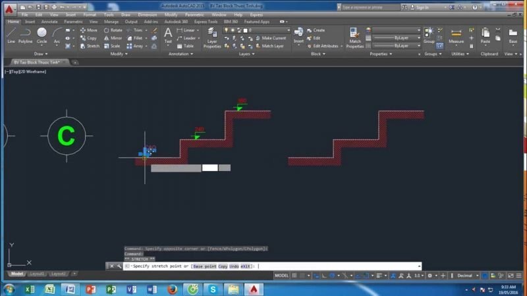
Task: Choose the Circle tool in Draw panel
Action: coord(42,35)
